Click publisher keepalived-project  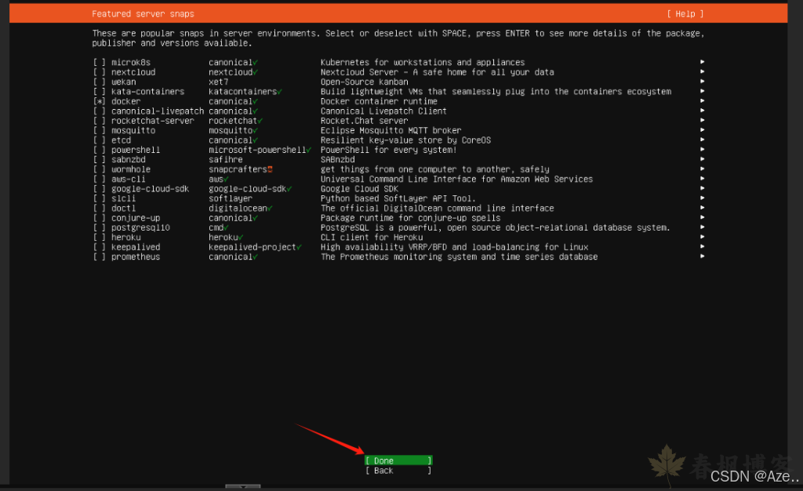tap(253, 247)
